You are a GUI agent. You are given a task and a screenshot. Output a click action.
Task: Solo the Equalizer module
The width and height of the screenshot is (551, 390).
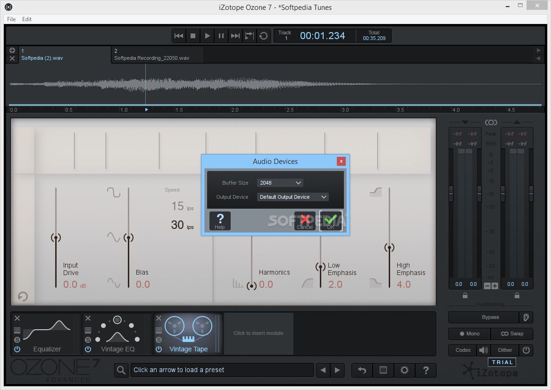[x=17, y=340]
